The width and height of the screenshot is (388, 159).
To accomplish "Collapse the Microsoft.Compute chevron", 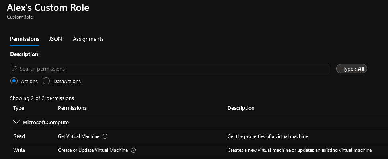I will click(17, 122).
